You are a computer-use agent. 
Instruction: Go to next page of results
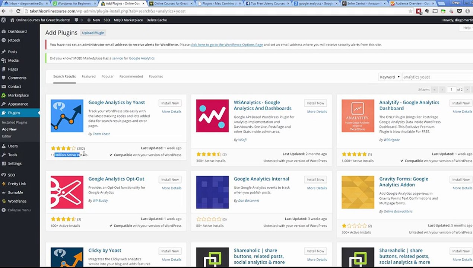point(467,90)
